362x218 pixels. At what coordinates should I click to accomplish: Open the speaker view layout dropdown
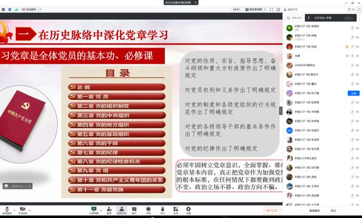(x=255, y=10)
